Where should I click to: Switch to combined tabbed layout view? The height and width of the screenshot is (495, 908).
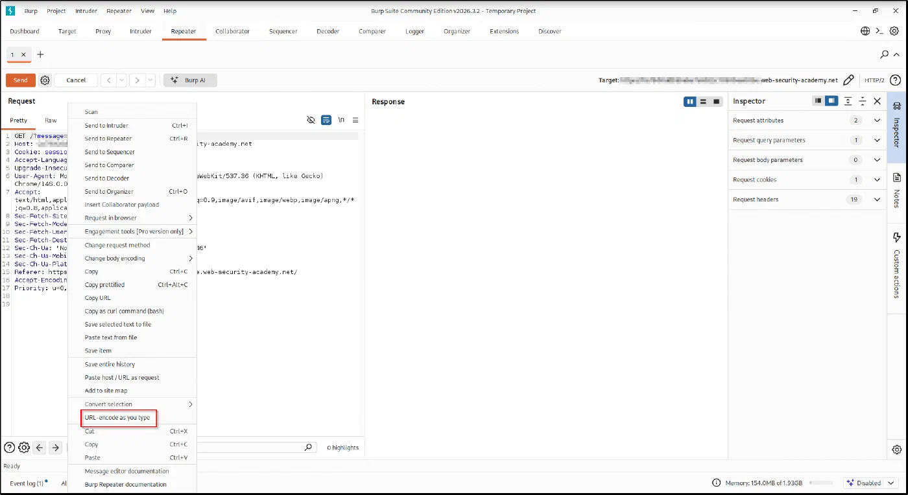coord(717,101)
